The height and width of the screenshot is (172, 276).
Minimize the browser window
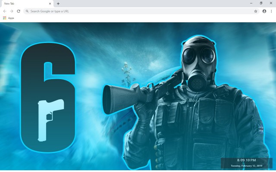[x=251, y=3]
